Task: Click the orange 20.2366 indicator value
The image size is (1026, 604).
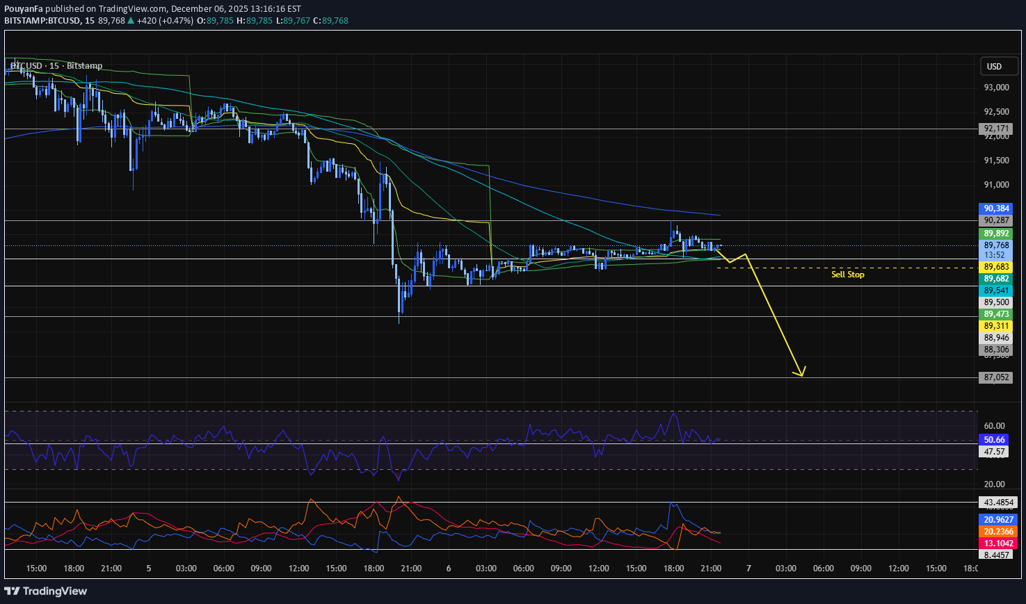Action: click(998, 532)
